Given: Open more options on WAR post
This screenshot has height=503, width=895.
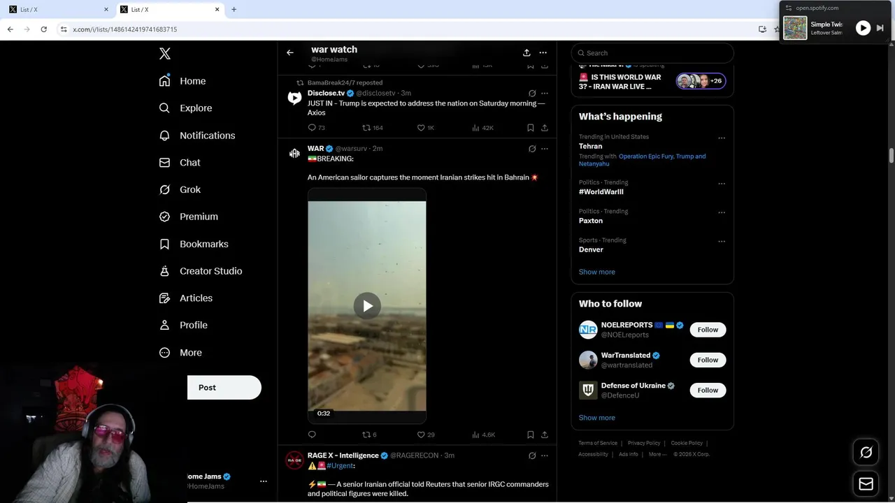Looking at the screenshot, I should (x=545, y=149).
